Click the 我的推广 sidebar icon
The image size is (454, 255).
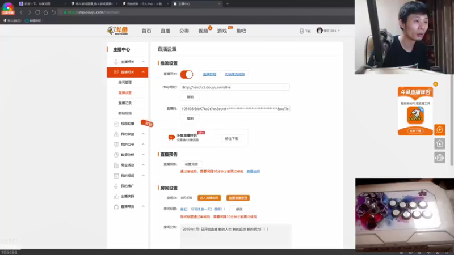(x=116, y=186)
